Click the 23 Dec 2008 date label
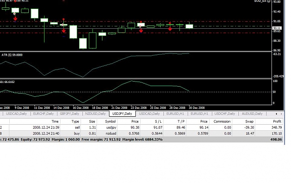Image resolution: width=291 pixels, height=183 pixels. coord(139,107)
